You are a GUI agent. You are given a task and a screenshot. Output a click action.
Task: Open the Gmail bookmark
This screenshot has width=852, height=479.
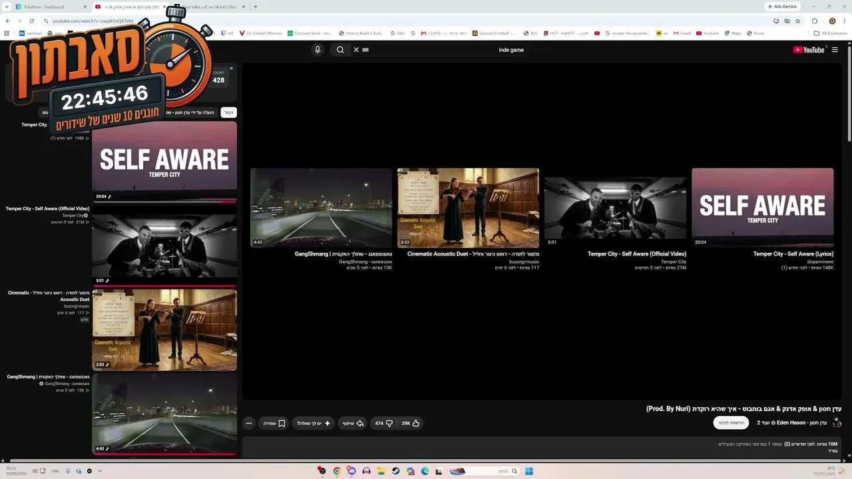point(682,33)
